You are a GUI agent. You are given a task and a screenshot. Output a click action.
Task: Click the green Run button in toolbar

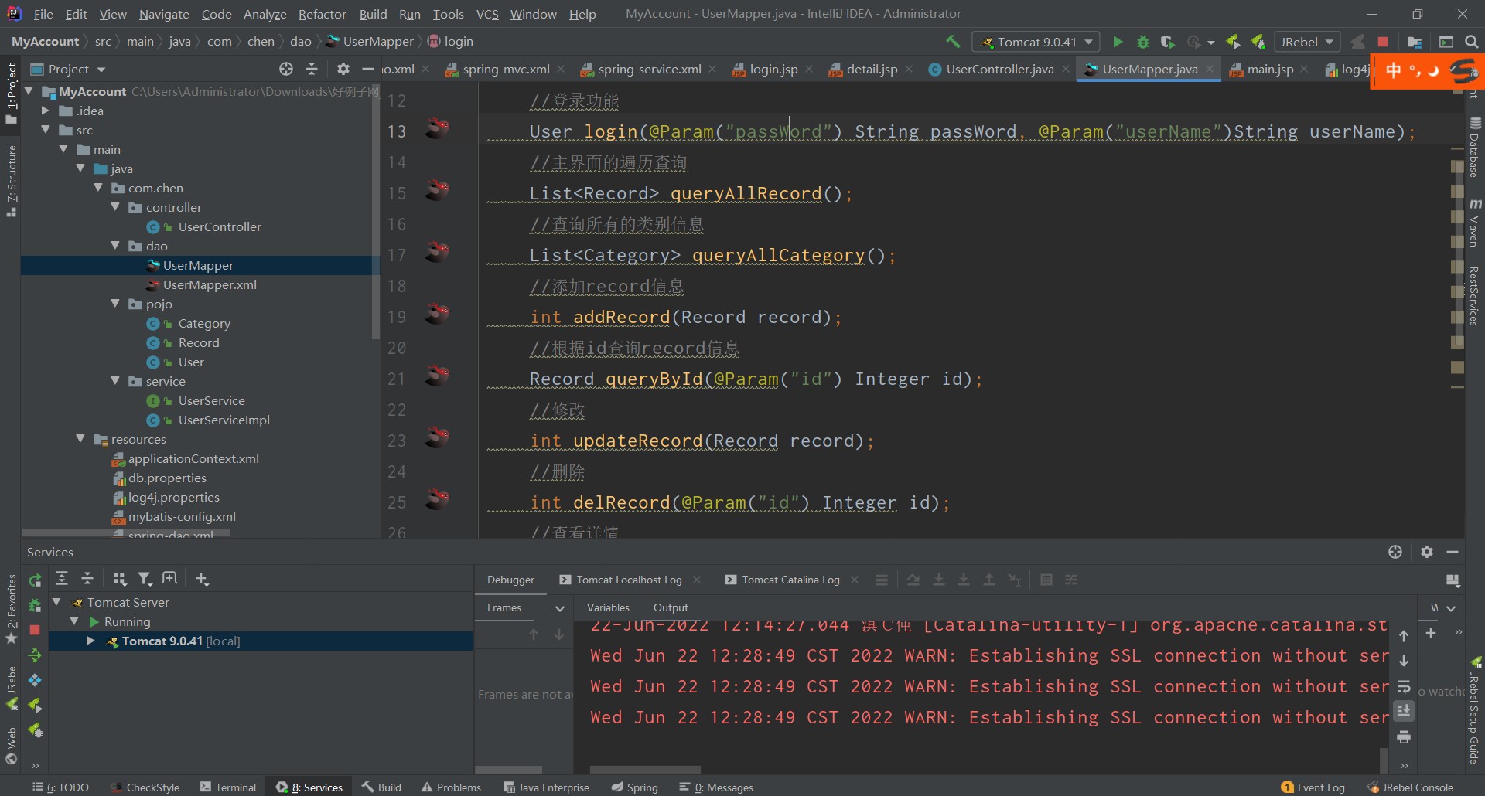(1118, 42)
